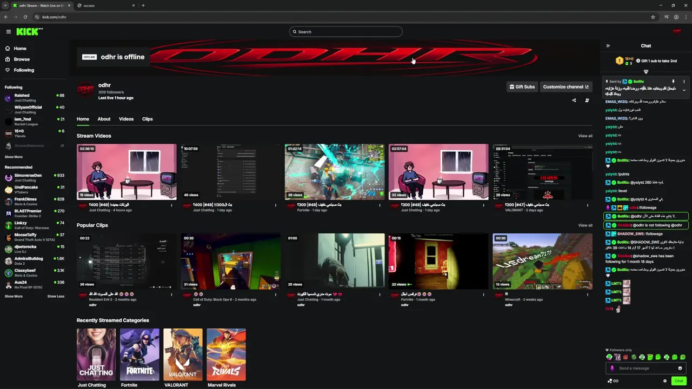Play the Resident Evil 2 clip thumbnail
Screen dimensions: 692x389
coord(127,261)
